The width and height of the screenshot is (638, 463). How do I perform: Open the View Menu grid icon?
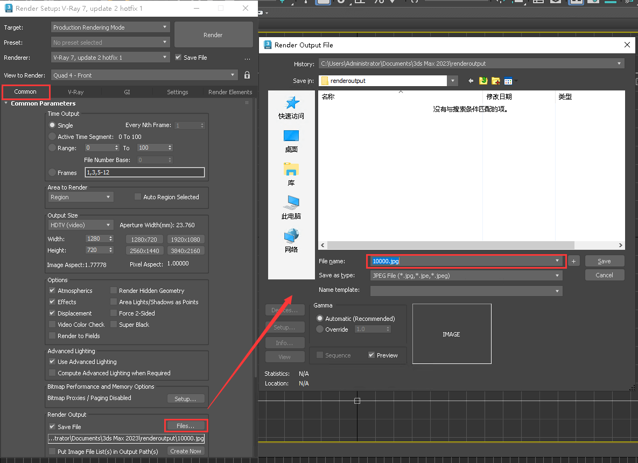[x=509, y=81]
